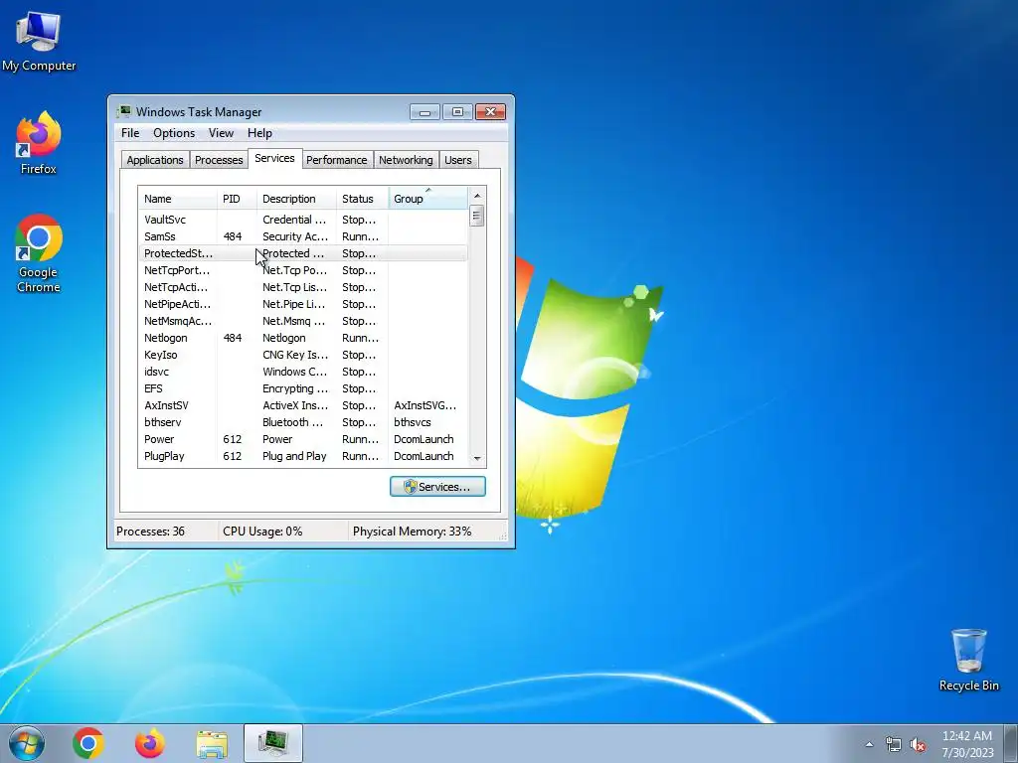Click the Services... button
Screen dimensions: 1018x763
click(437, 487)
